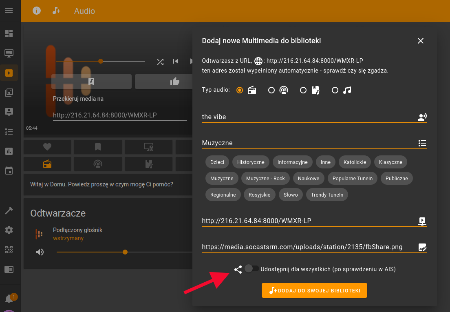450x312 pixels.
Task: Click the add-music icon in the orange header
Action: coord(56,11)
